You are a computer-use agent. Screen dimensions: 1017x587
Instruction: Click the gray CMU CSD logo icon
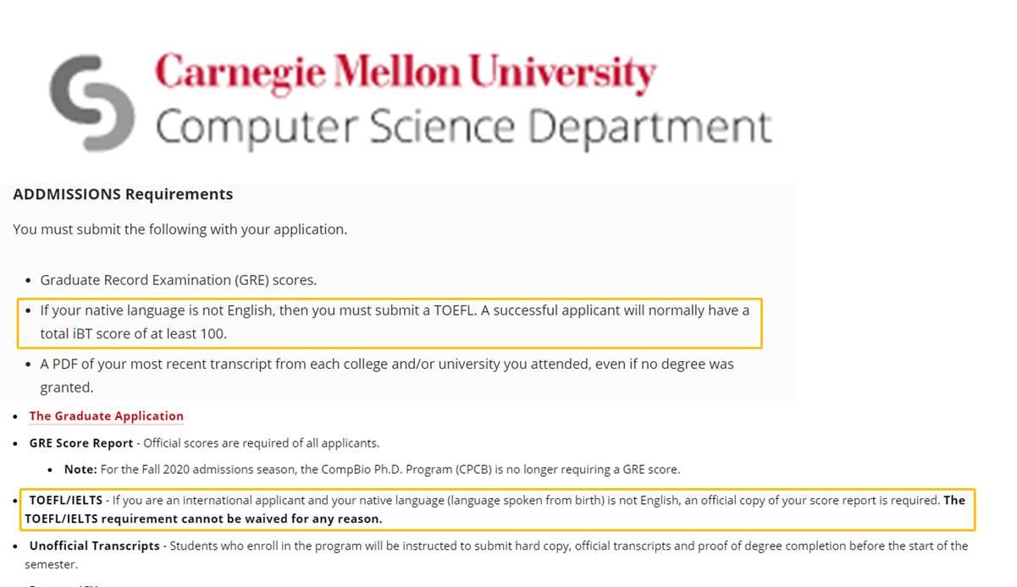(91, 103)
